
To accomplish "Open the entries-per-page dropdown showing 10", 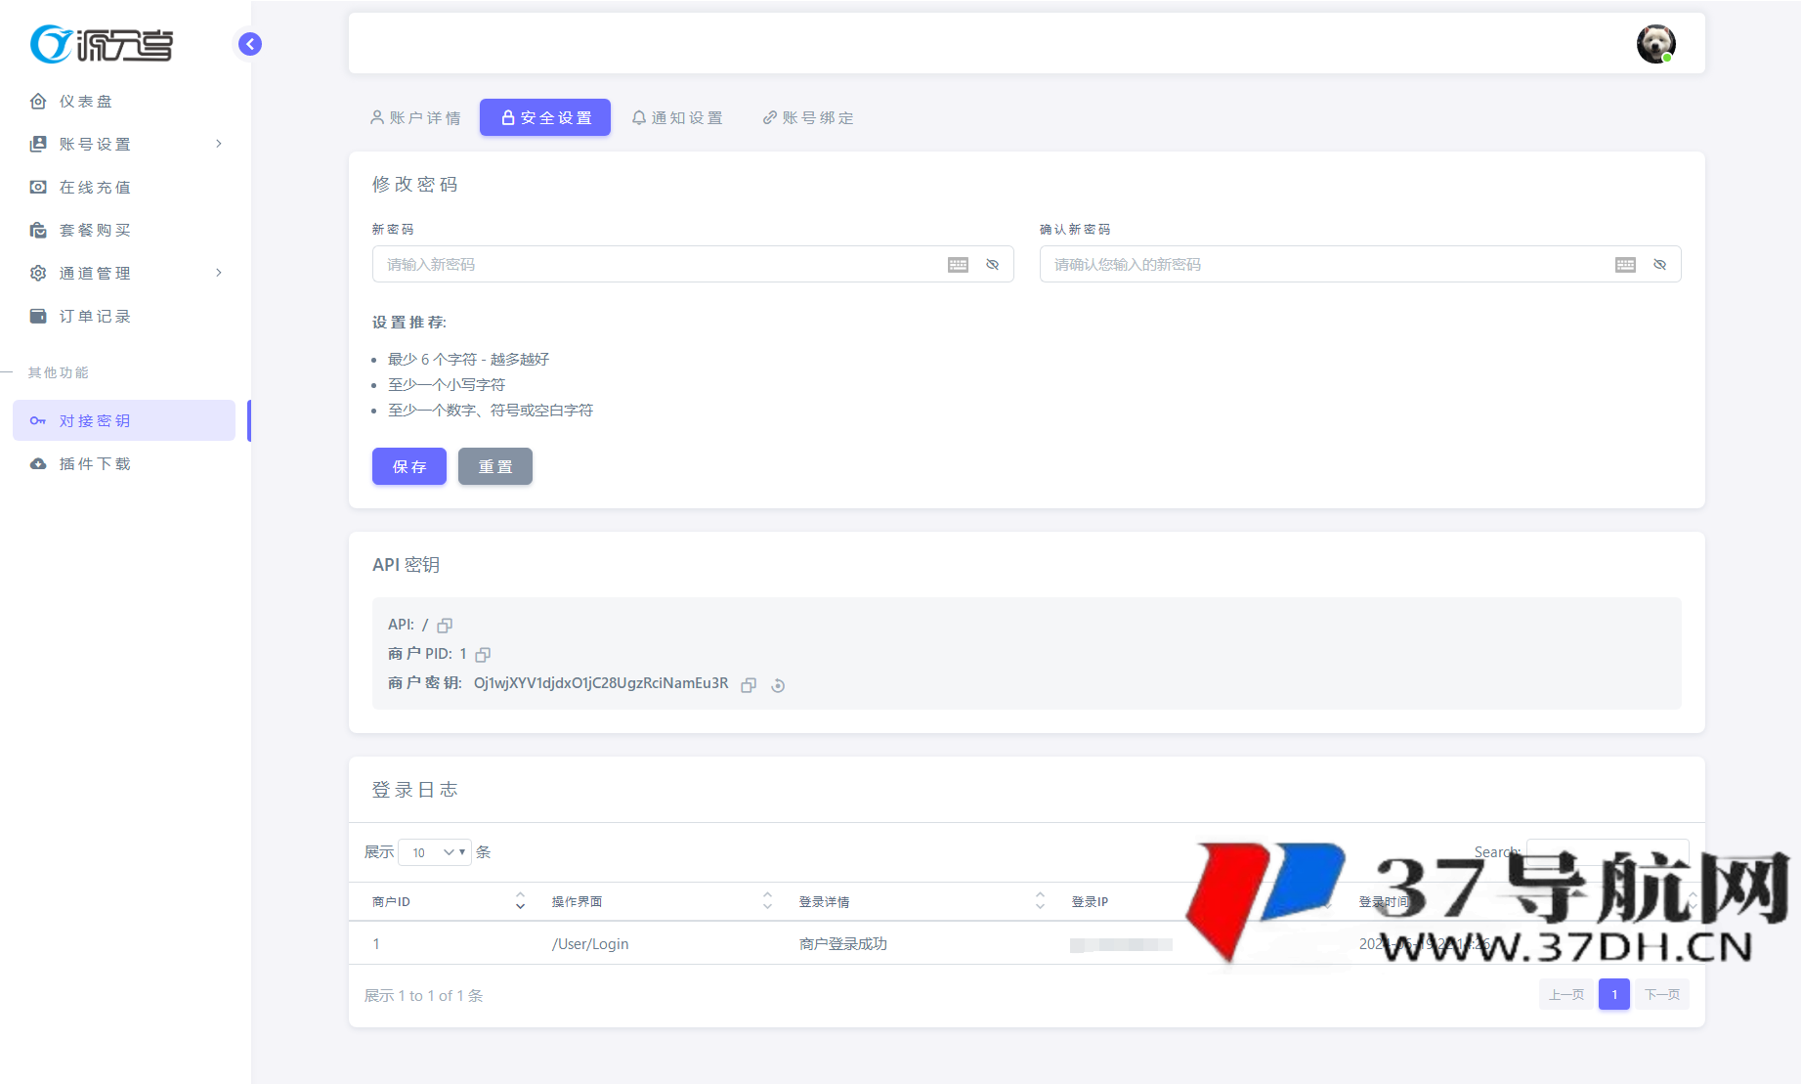I will (434, 851).
